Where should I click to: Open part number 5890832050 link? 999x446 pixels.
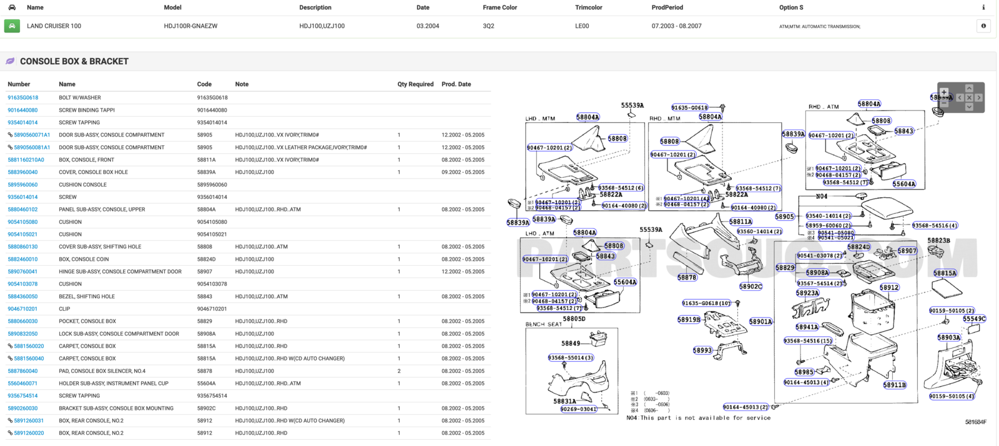tap(22, 334)
